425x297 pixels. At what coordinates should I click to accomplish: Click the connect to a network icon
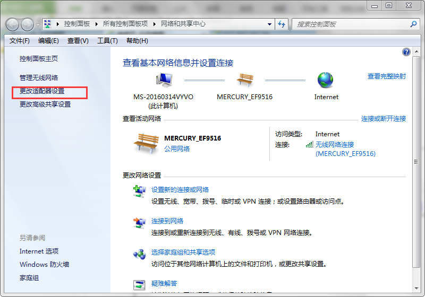tap(139, 223)
